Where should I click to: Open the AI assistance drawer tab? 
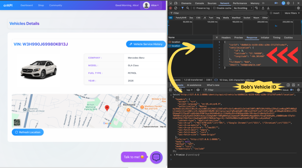pos(194,85)
